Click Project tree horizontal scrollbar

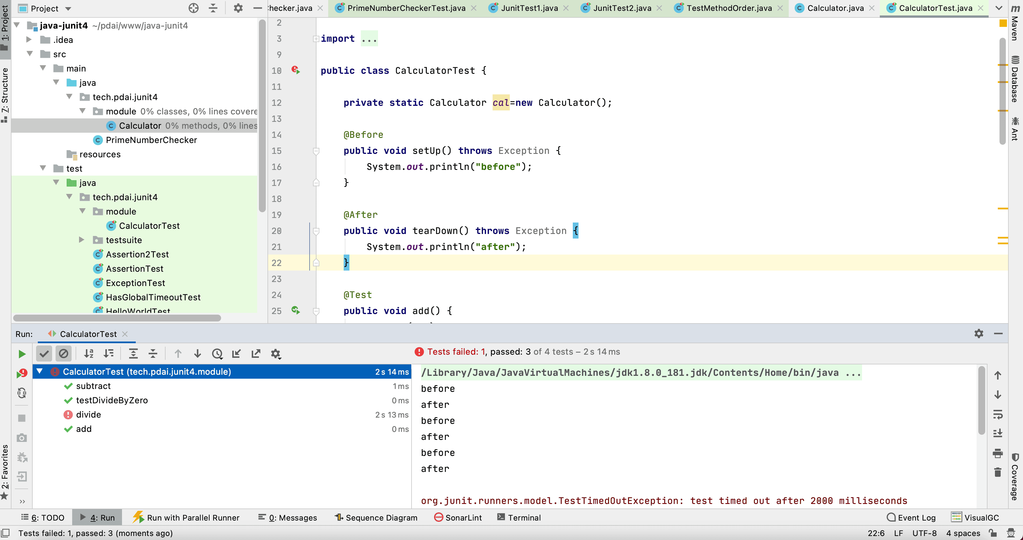117,318
